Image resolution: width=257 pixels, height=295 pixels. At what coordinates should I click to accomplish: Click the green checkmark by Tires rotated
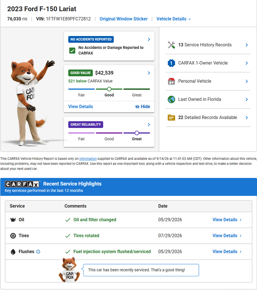click(x=68, y=236)
